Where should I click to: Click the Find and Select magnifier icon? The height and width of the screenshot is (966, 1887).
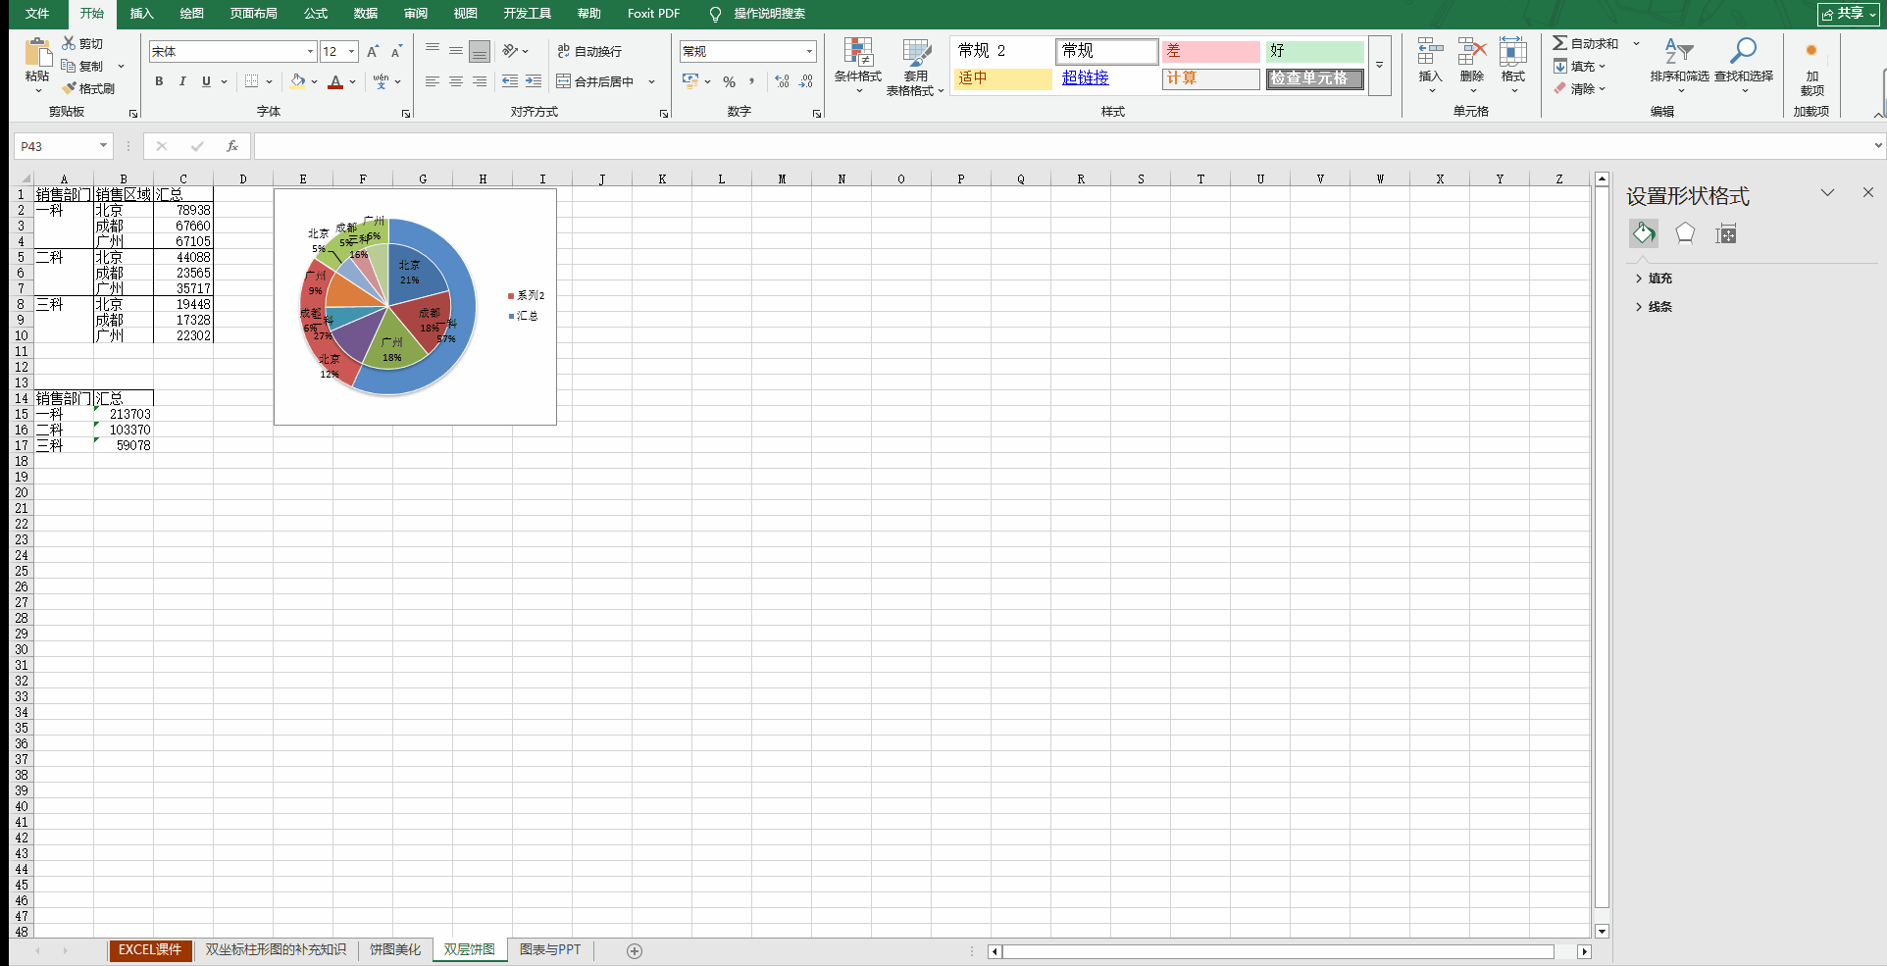point(1743,51)
